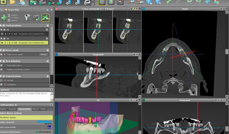Open the workflow steps dropdown arrow
The image size is (229, 134).
coord(93,2)
